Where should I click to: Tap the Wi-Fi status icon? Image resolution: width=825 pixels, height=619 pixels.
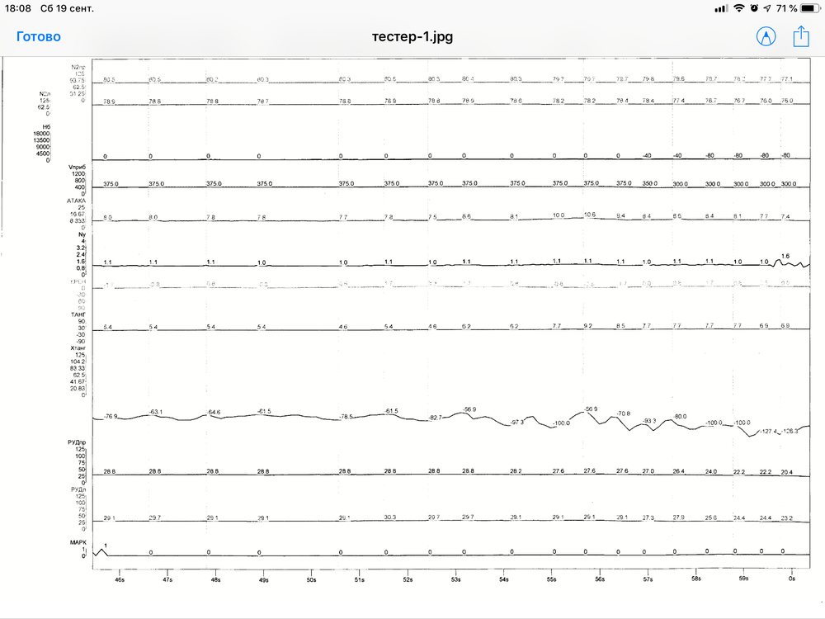point(738,8)
